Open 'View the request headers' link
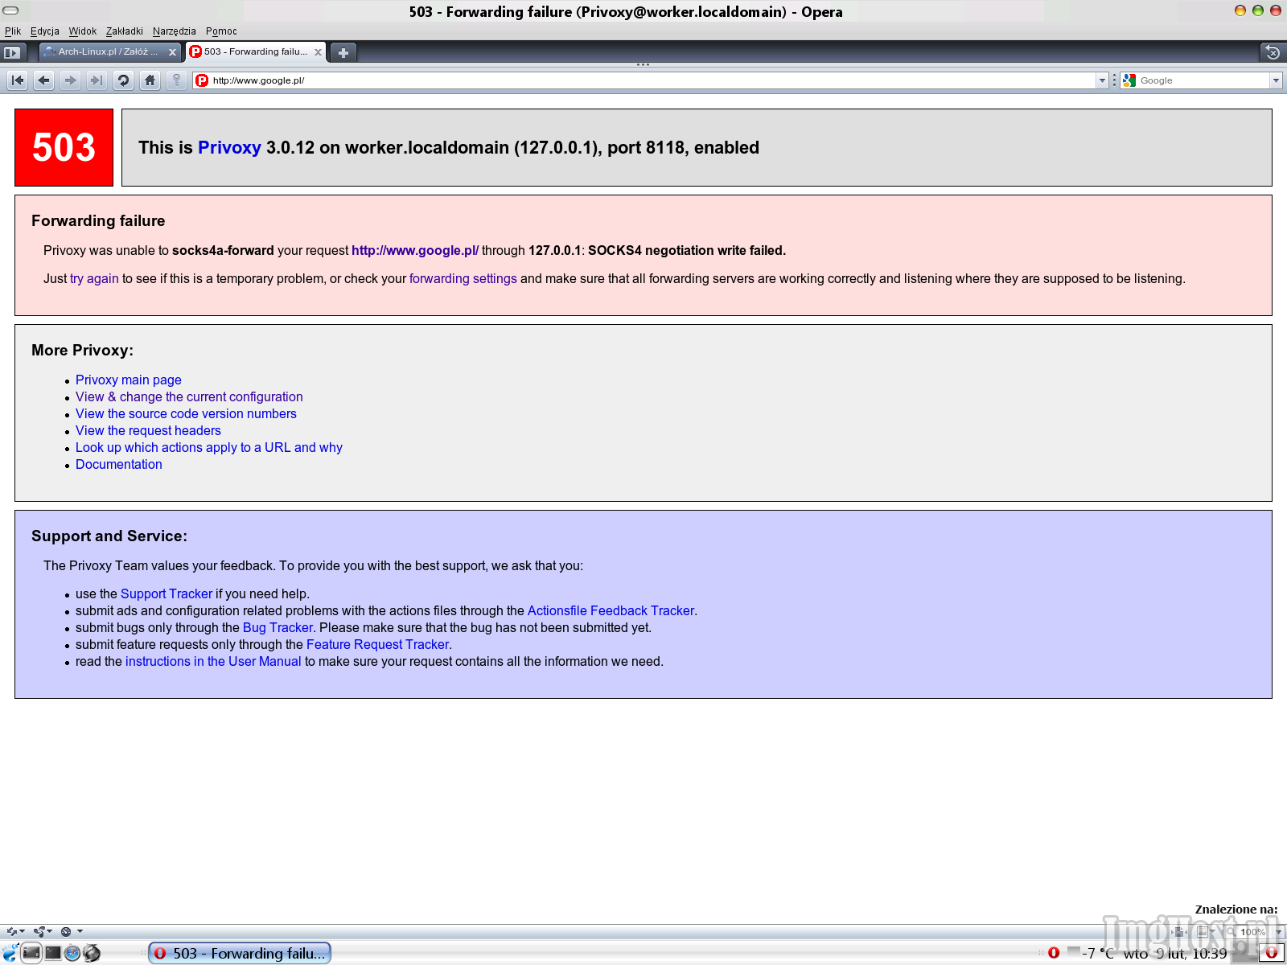This screenshot has width=1287, height=965. pos(148,431)
